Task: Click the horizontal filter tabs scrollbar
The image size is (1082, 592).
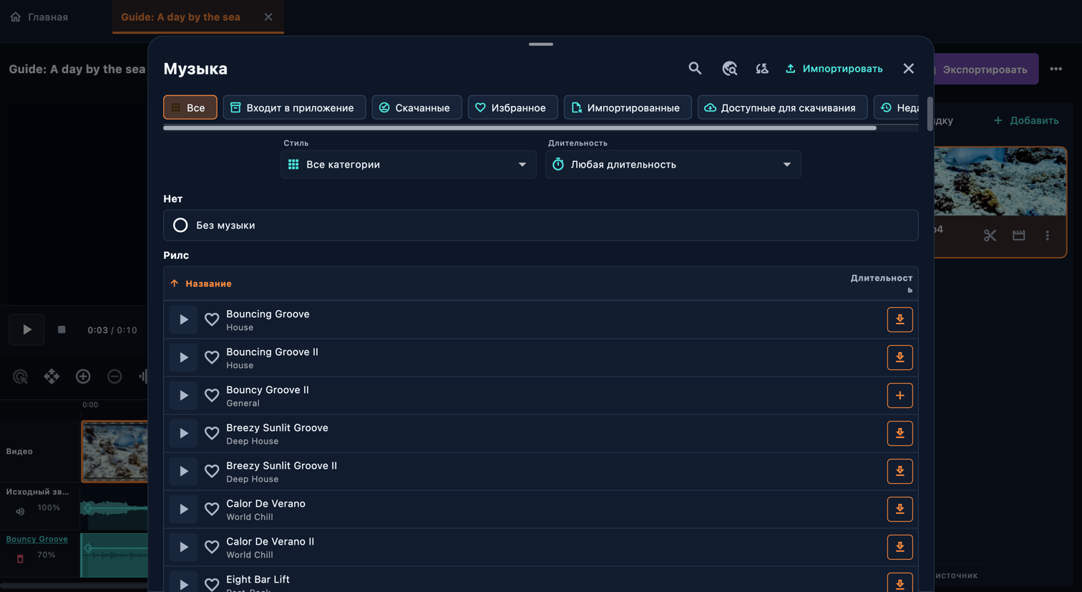Action: point(520,128)
